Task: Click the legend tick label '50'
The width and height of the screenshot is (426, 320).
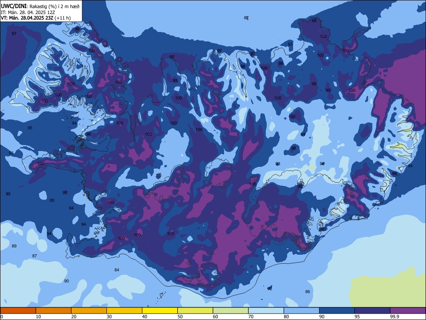Action: (x=180, y=317)
